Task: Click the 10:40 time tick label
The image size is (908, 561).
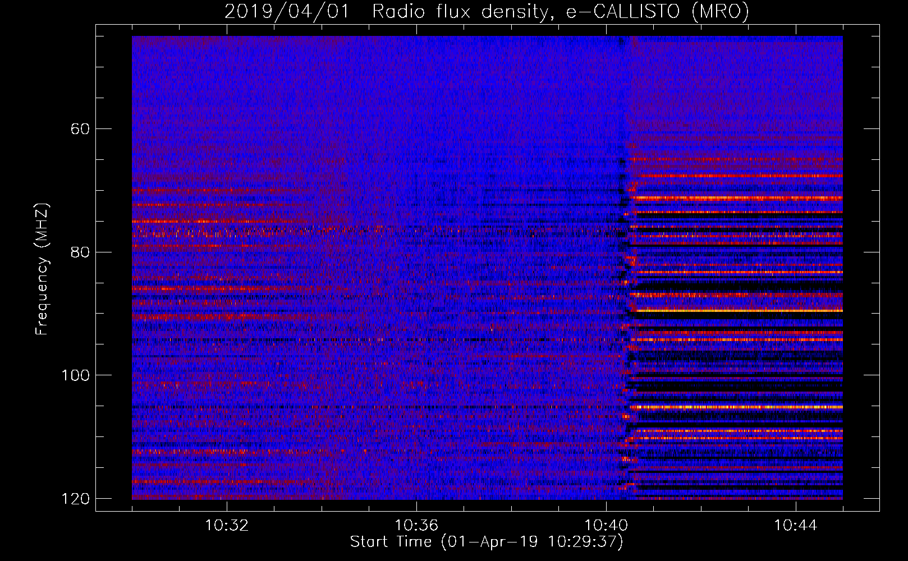Action: [x=606, y=526]
